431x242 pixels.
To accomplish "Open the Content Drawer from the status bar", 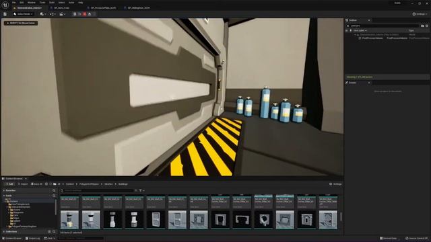I will click(12, 239).
